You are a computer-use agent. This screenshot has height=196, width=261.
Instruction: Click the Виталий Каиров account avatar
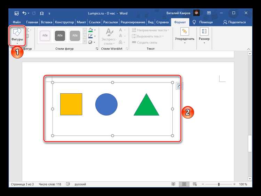[x=196, y=13]
